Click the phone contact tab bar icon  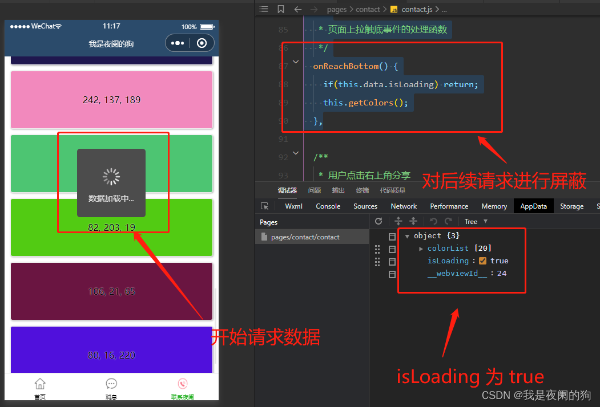(x=183, y=384)
